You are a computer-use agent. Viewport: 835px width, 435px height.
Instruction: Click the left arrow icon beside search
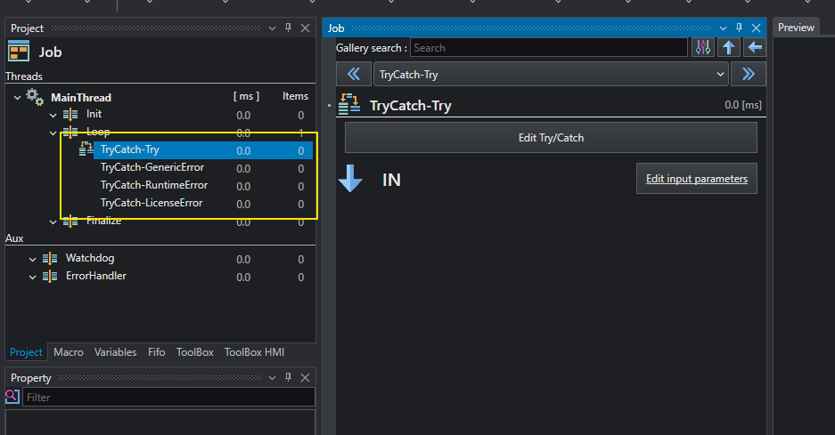(x=755, y=47)
